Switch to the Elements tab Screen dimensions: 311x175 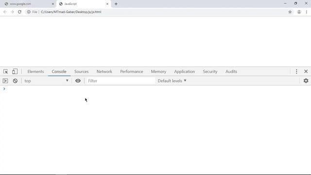click(35, 71)
